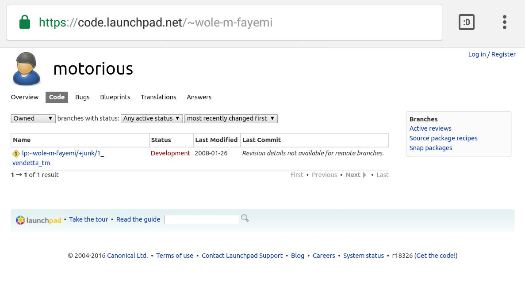Open Active reviews link
Viewport: 525px width, 294px height.
[x=430, y=128]
